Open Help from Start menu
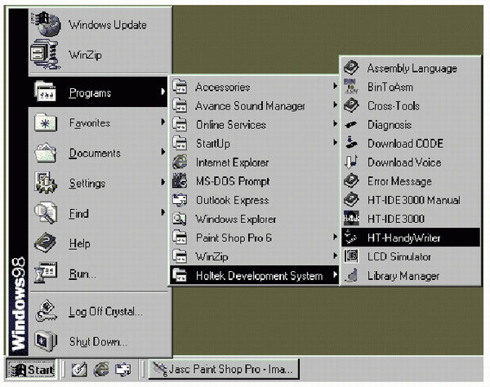 point(98,243)
